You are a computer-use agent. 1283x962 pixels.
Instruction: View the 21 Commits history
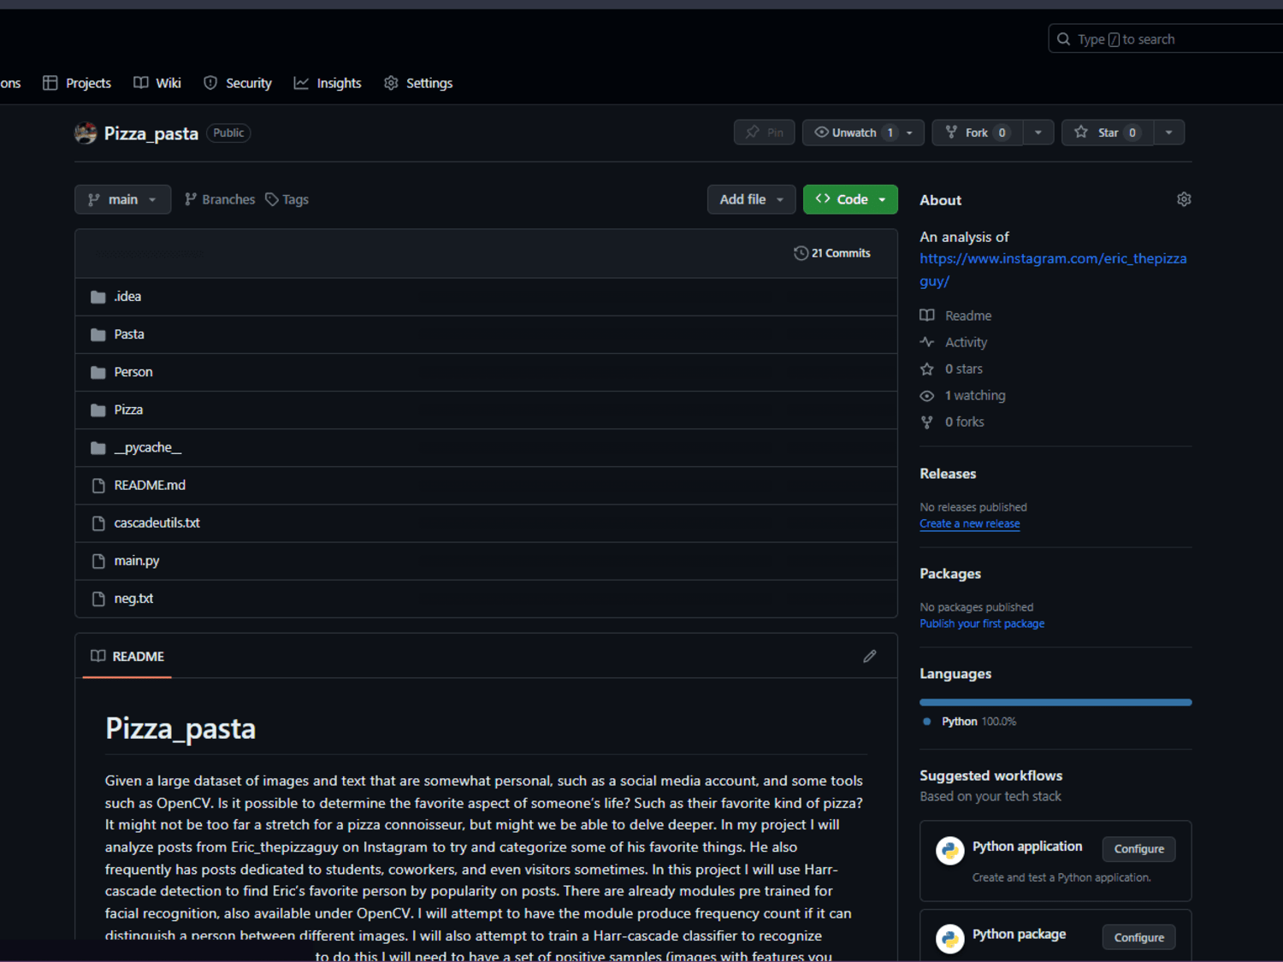point(832,253)
